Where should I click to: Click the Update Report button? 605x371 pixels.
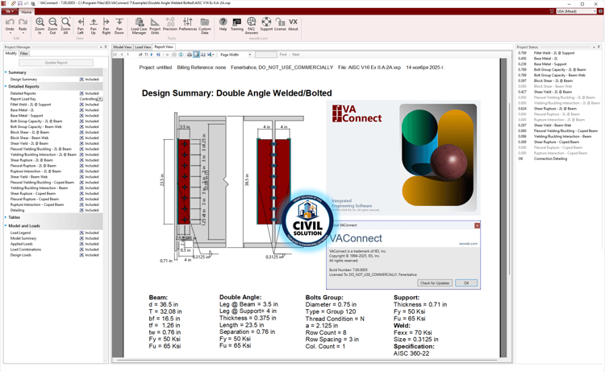tap(56, 62)
